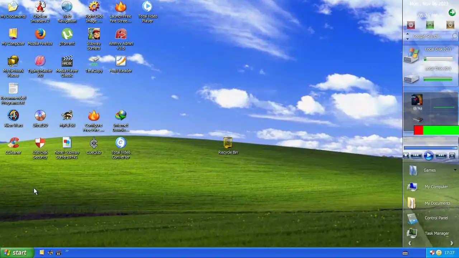Select the UltraISO disc icon
Viewport: 459px width, 258px height.
tap(40, 119)
